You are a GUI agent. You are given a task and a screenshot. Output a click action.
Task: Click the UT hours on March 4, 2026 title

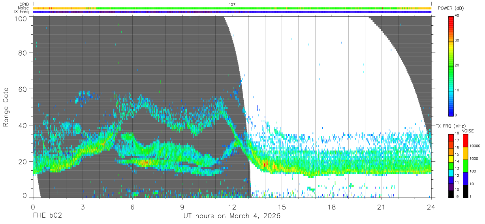coord(232,216)
